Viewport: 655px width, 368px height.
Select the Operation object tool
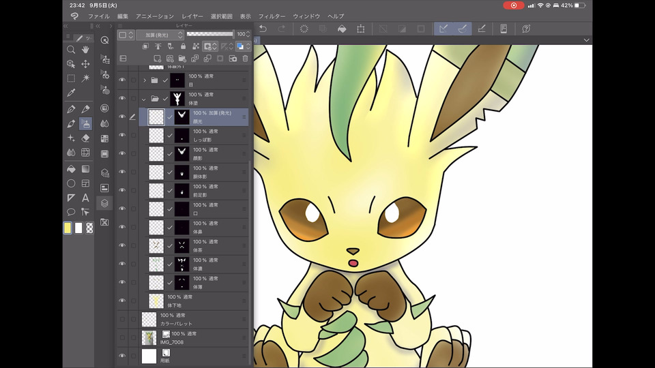coord(71,64)
